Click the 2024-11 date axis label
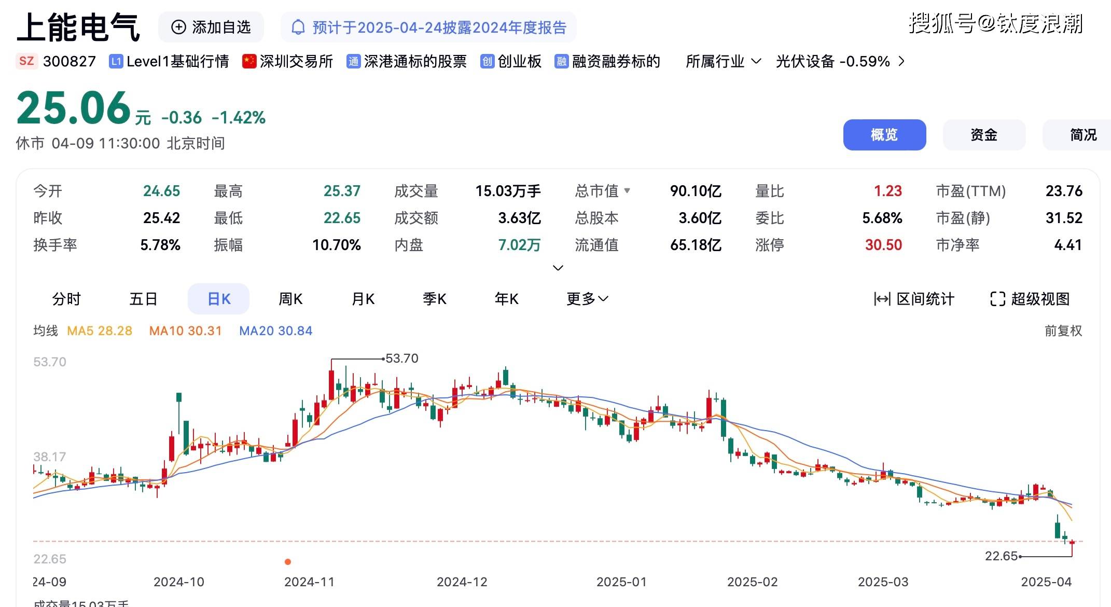 (x=309, y=582)
